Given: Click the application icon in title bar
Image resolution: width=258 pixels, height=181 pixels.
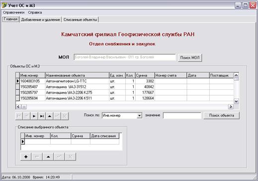Looking at the screenshot, I should [4, 5].
